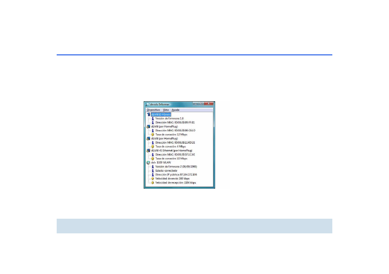Click text 'Velocidad de recepción: 1184 kbps'
The width and height of the screenshot is (389, 274).
[176, 183]
